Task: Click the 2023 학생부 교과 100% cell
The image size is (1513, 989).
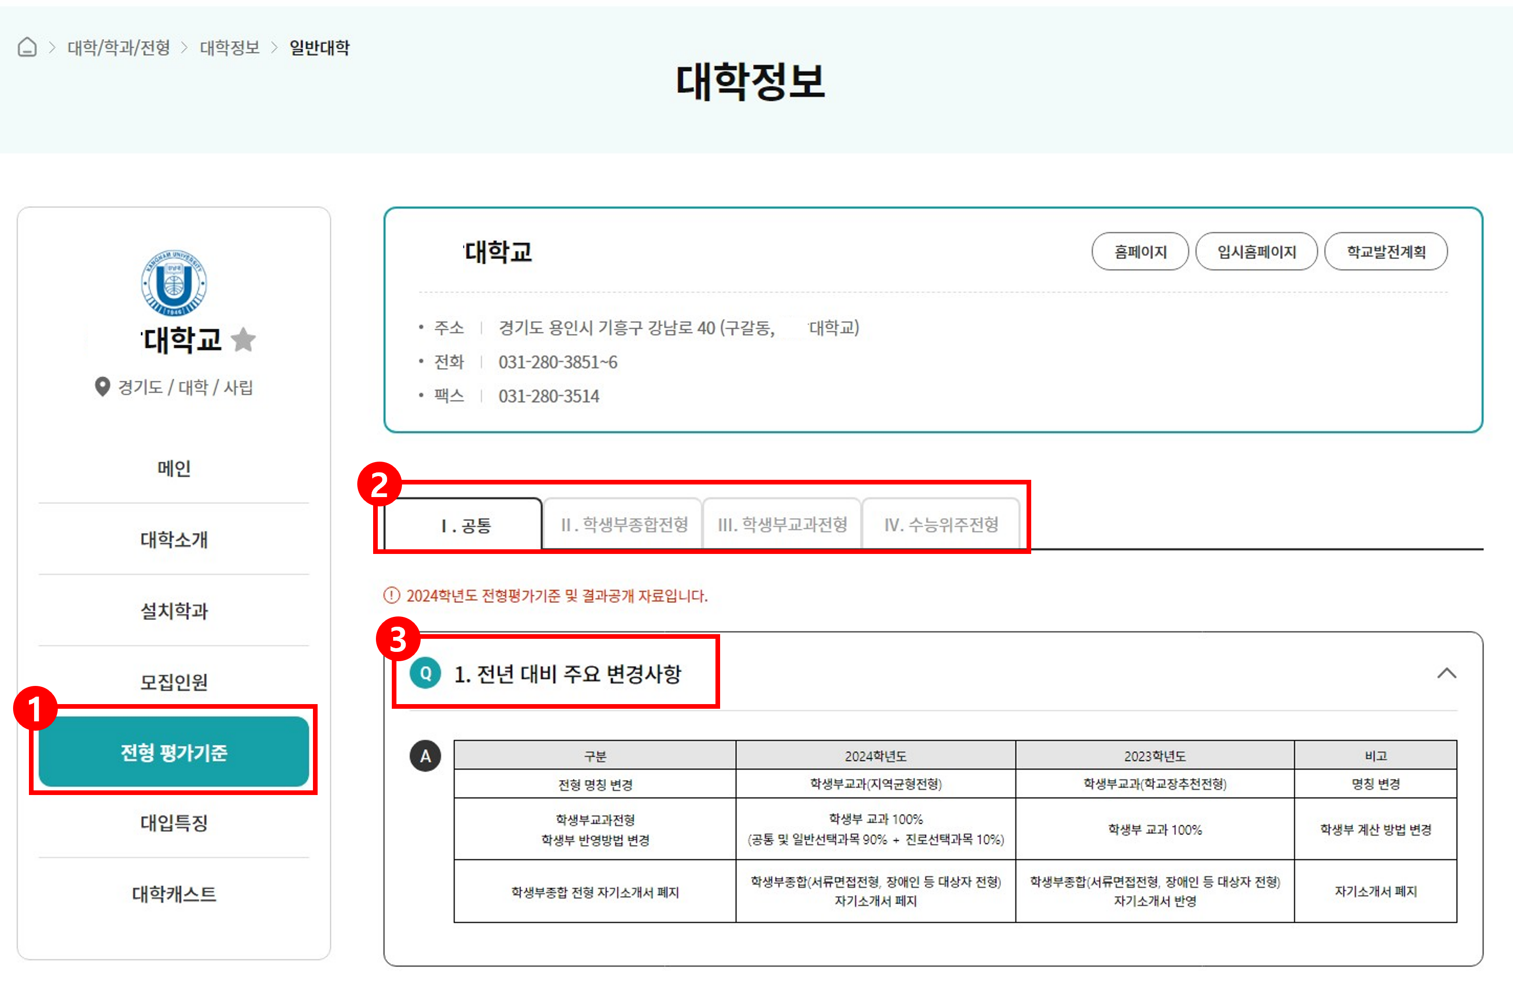Action: tap(1154, 830)
